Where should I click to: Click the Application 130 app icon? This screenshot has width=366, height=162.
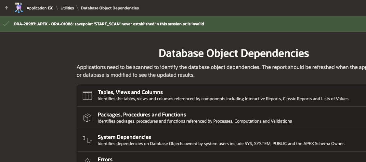tap(19, 8)
